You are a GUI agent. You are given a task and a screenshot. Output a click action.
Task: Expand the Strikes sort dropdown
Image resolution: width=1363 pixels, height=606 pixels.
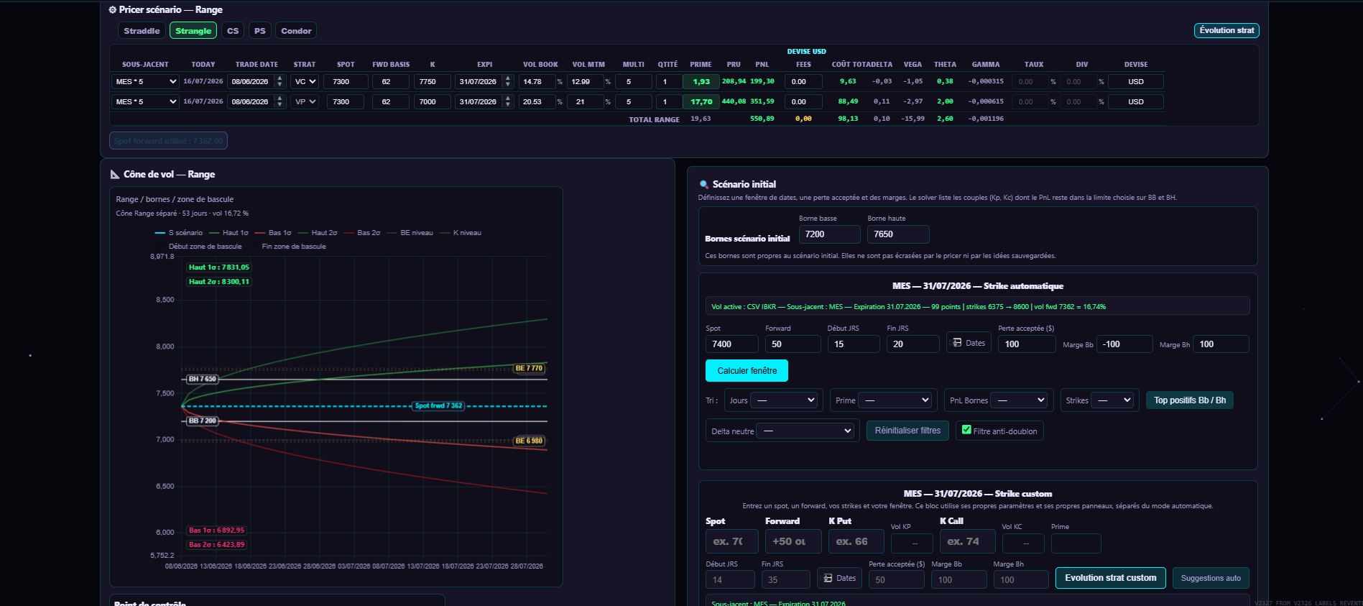pos(1112,400)
